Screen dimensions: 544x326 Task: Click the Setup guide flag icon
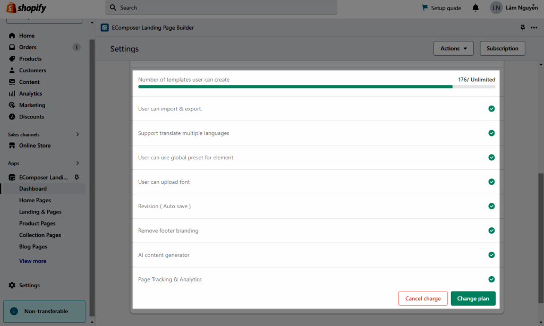click(x=425, y=7)
